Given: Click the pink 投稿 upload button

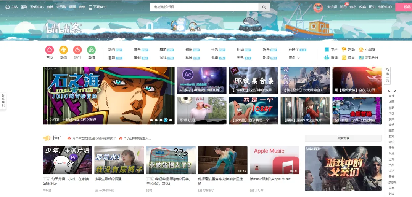Looking at the screenshot, I should click(x=404, y=7).
